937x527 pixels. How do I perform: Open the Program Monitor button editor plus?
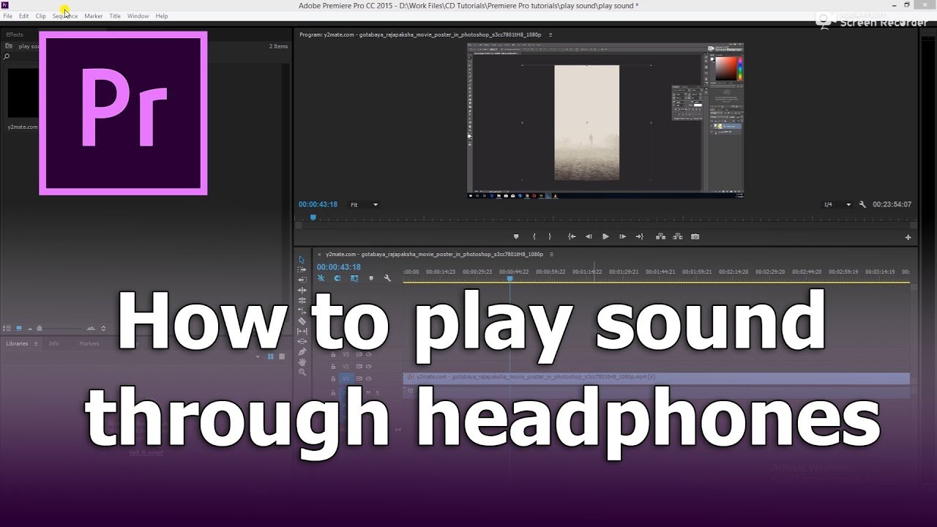pyautogui.click(x=908, y=237)
